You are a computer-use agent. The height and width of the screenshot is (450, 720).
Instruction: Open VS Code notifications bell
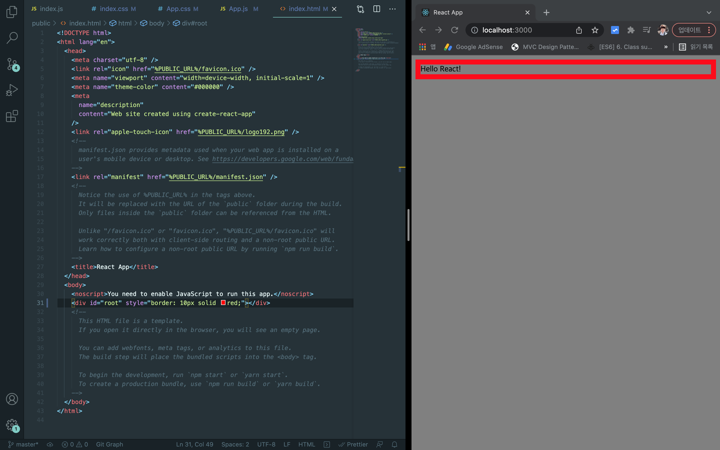394,444
